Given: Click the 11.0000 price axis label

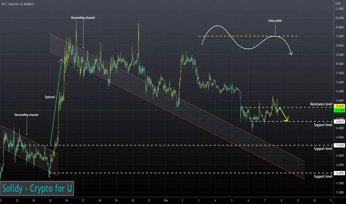Looking at the screenshot, I should (340, 192).
